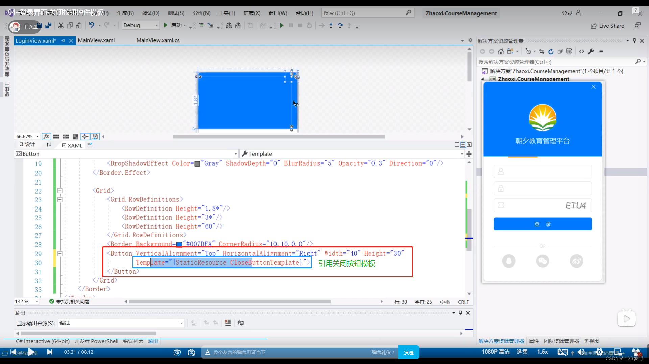Toggle vertical split layout button
Viewport: 649px width, 364px height.
[457, 145]
